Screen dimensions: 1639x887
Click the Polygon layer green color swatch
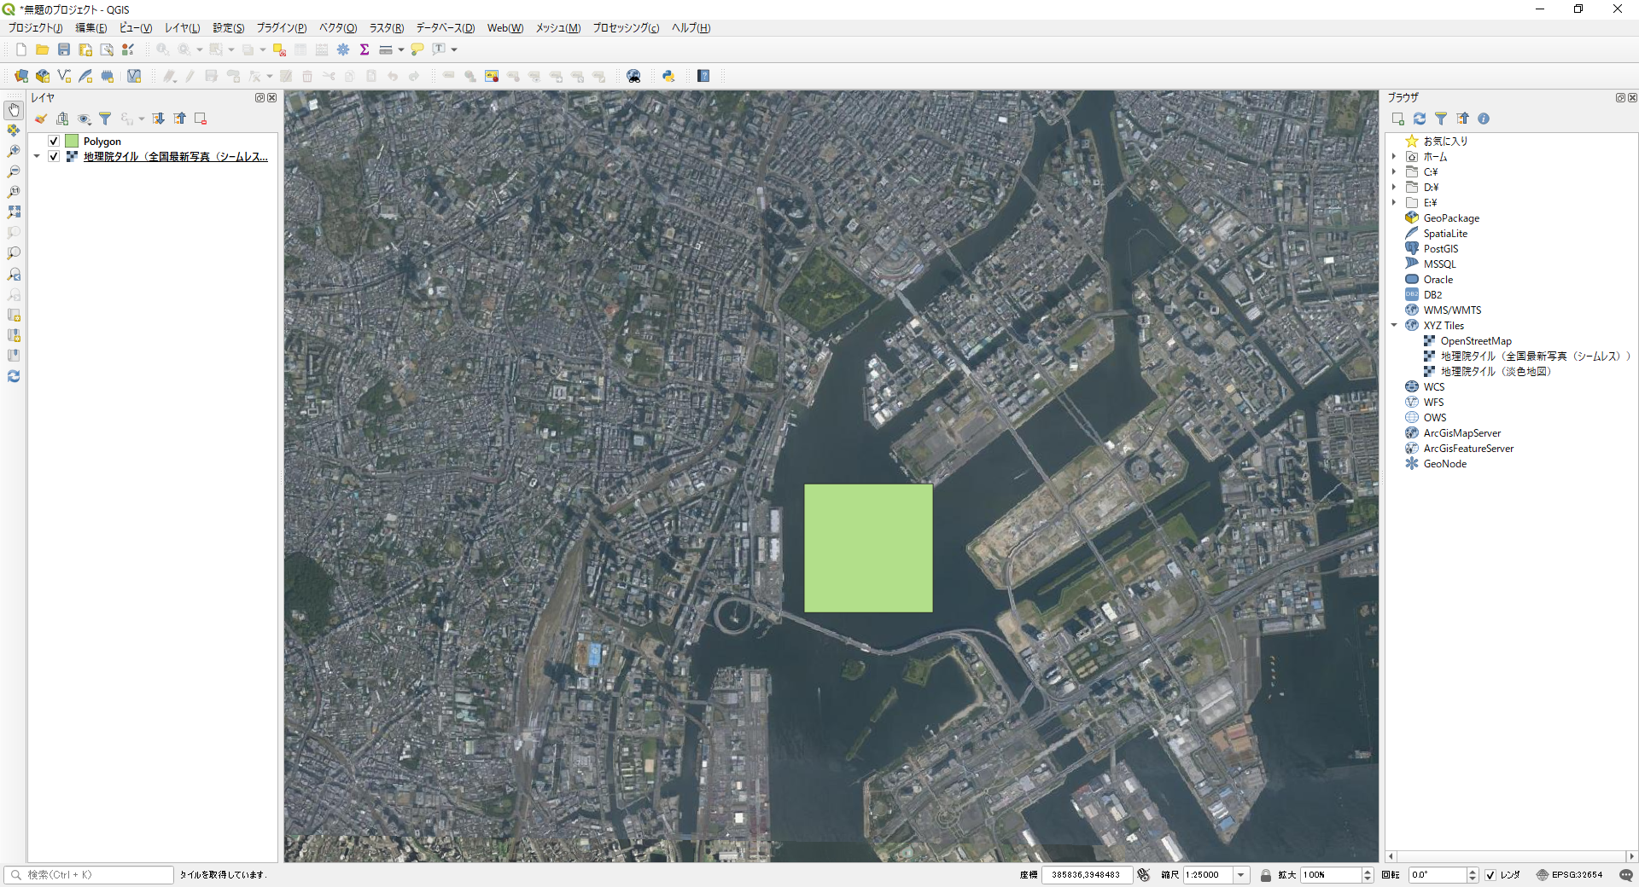click(x=72, y=142)
